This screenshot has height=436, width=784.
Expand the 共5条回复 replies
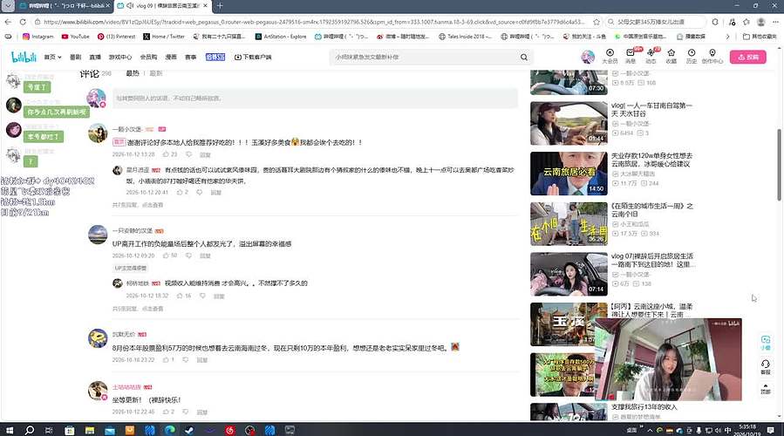coord(138,309)
